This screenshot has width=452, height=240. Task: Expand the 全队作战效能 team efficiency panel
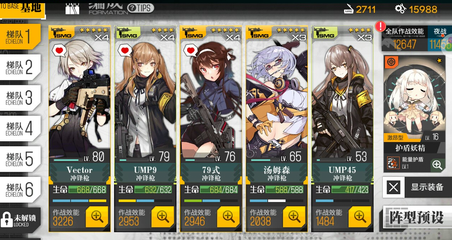click(x=405, y=39)
